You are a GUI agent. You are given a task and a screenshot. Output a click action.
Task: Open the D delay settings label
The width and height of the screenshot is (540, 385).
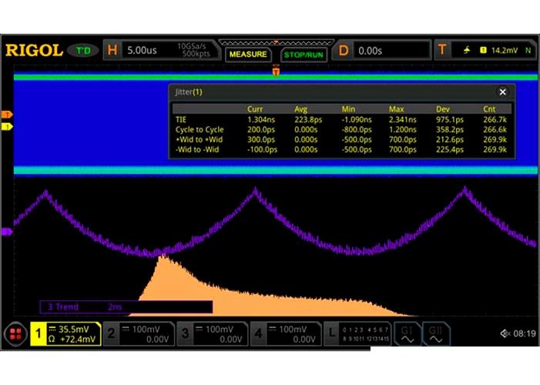click(x=343, y=51)
